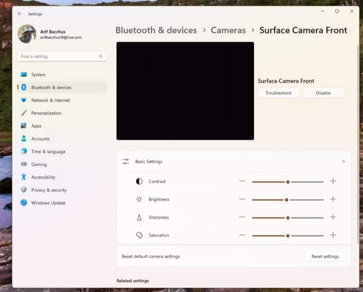Increase Sharpness with plus button
Screen dimensions: 363x292
pyautogui.click(x=333, y=217)
